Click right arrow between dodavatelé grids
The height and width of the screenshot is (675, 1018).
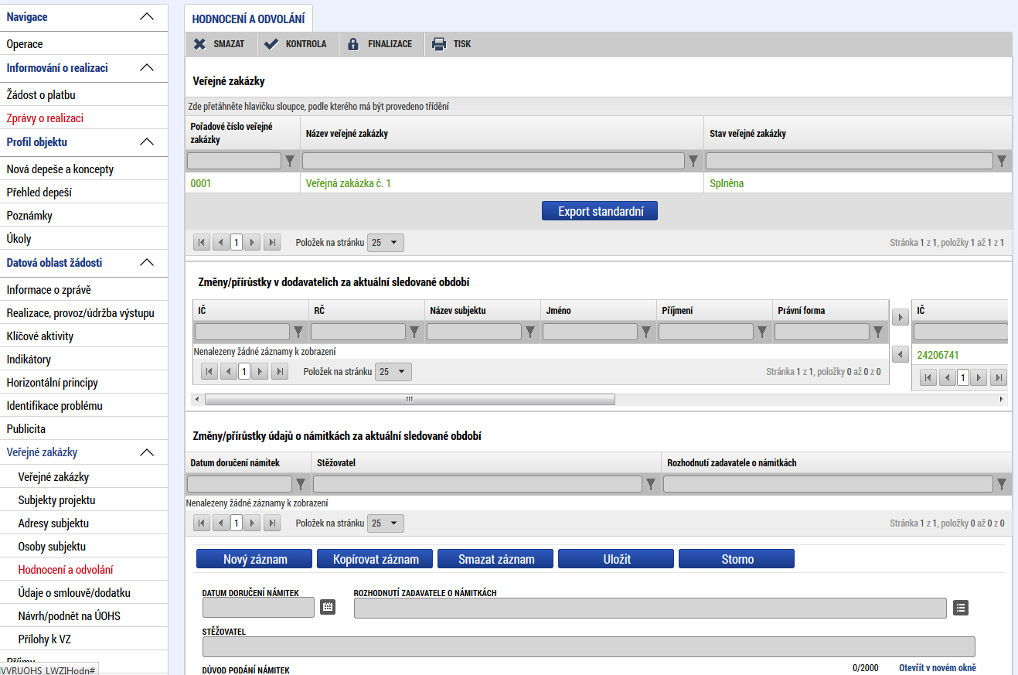(x=900, y=317)
